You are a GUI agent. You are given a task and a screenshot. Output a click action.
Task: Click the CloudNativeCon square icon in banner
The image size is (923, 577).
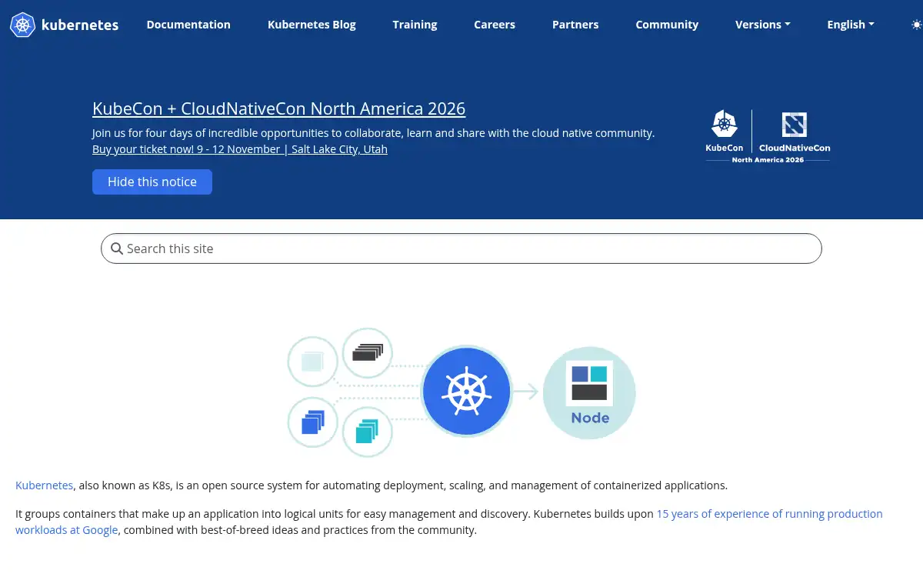coord(794,125)
